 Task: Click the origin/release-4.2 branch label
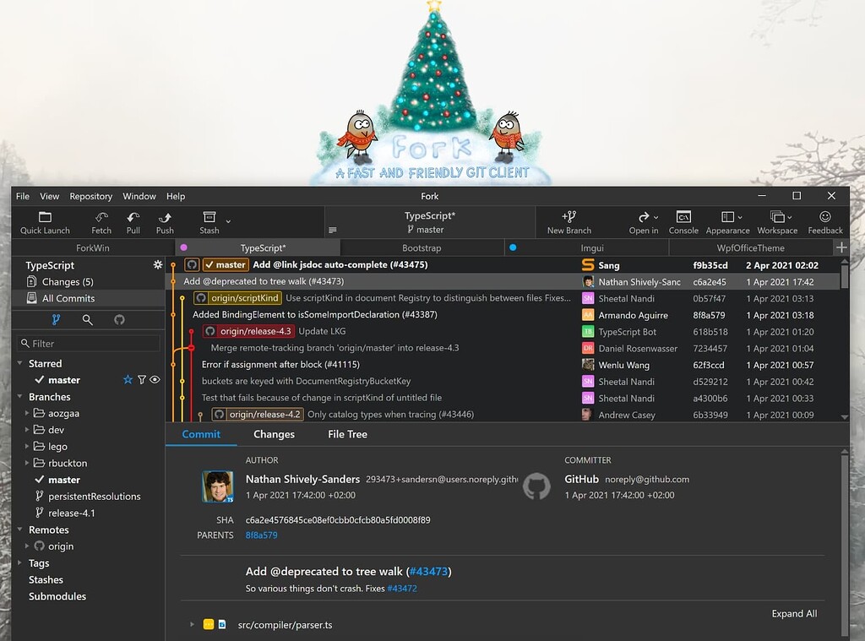coord(258,415)
